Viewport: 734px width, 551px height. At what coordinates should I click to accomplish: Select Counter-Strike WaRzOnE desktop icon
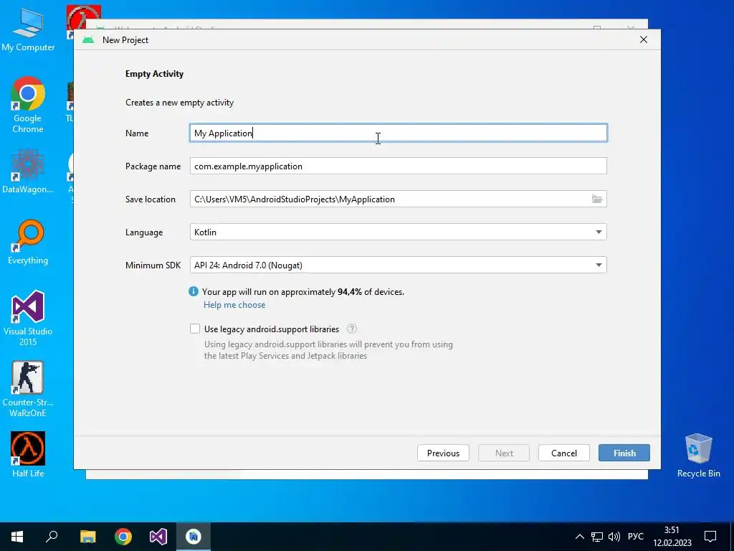click(x=28, y=389)
